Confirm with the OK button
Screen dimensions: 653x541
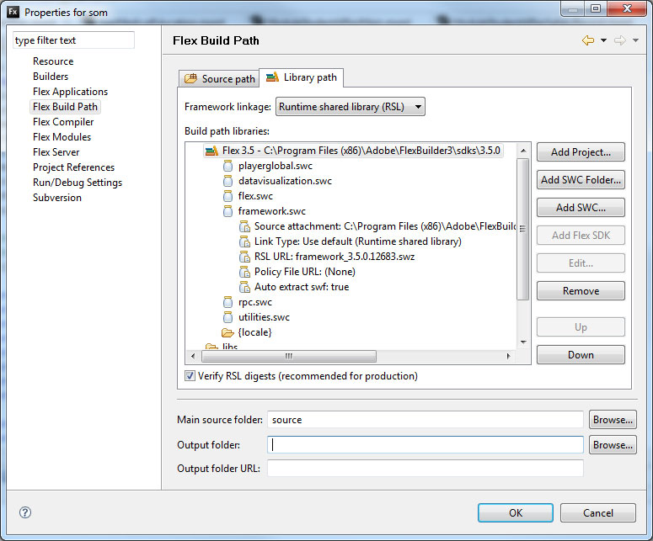(x=516, y=512)
